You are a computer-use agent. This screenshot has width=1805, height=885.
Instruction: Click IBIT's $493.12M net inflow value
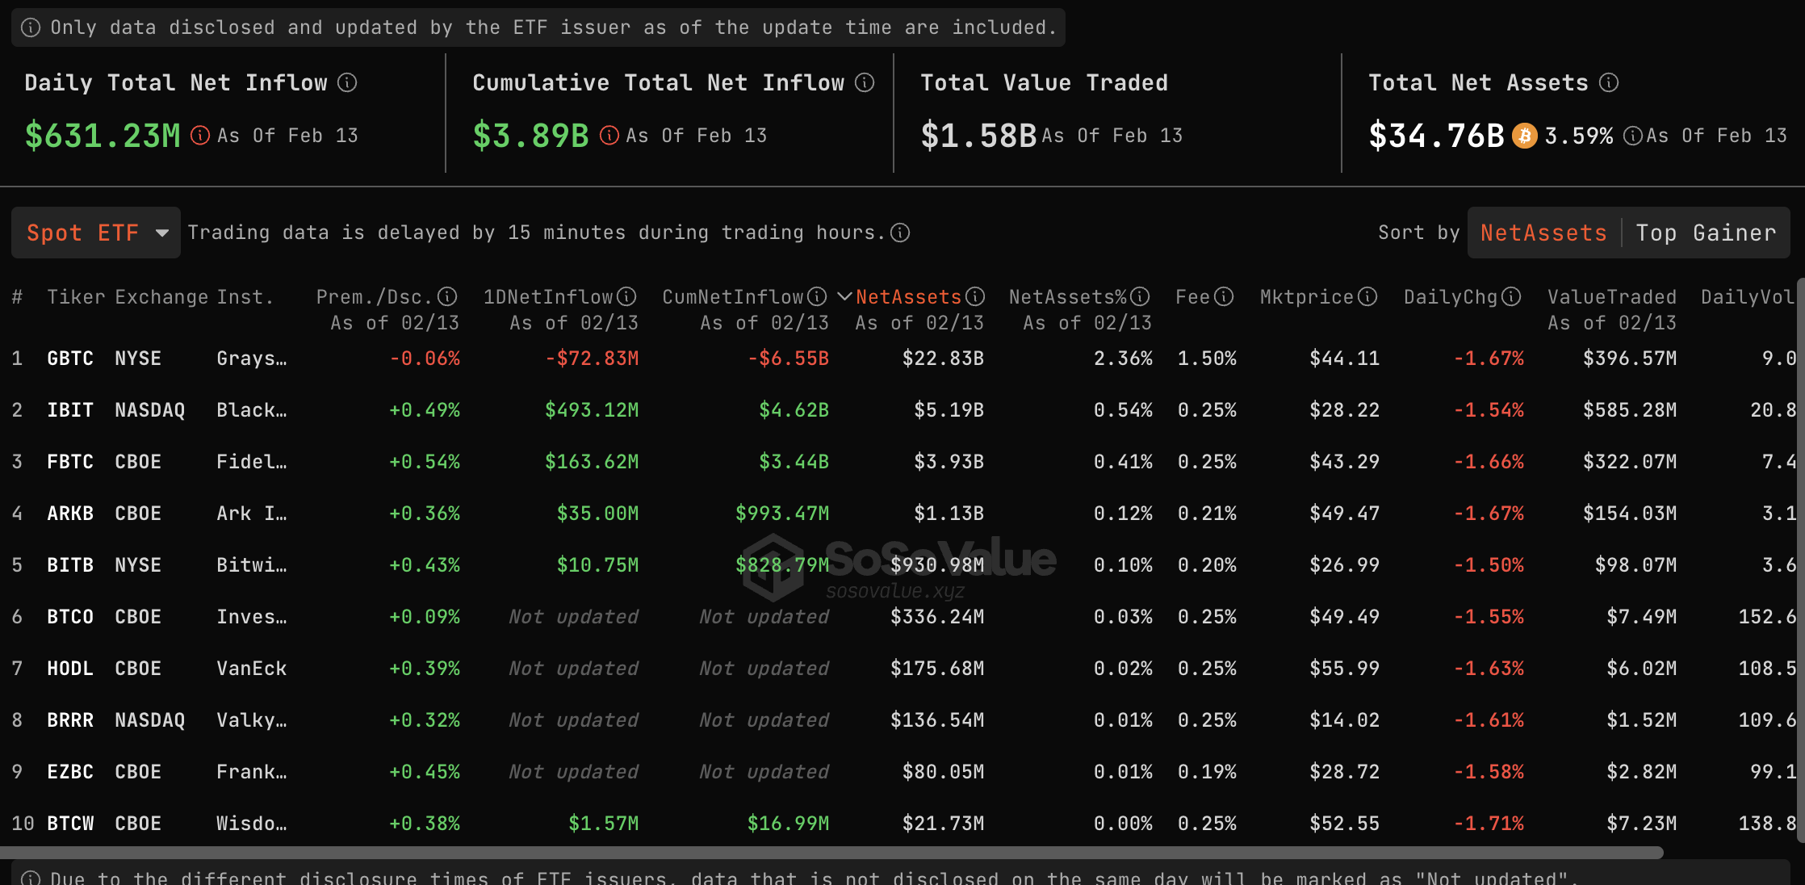[x=593, y=409]
